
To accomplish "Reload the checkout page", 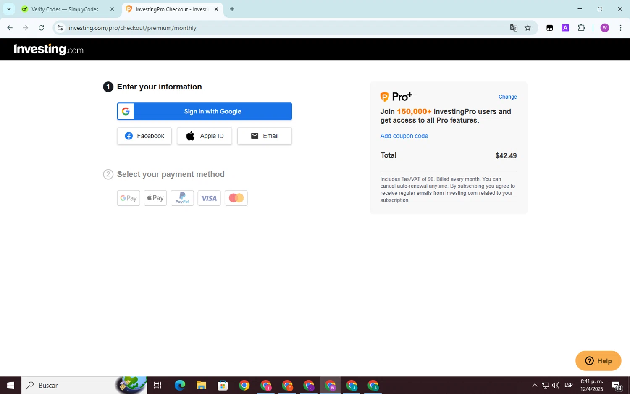I will (x=41, y=28).
